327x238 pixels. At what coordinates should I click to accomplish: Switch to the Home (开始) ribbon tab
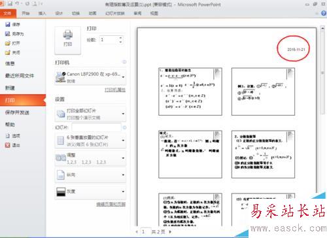(26, 13)
